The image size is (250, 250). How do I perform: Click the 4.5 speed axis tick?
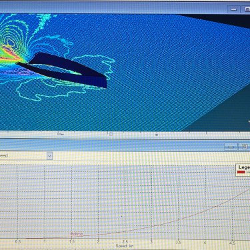(232, 242)
